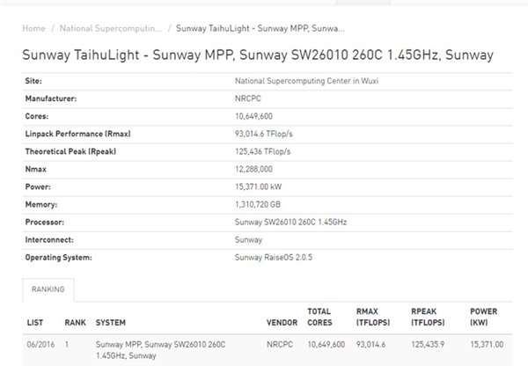Click the VENDOR column header
This screenshot has height=373, width=528.
[x=282, y=323]
